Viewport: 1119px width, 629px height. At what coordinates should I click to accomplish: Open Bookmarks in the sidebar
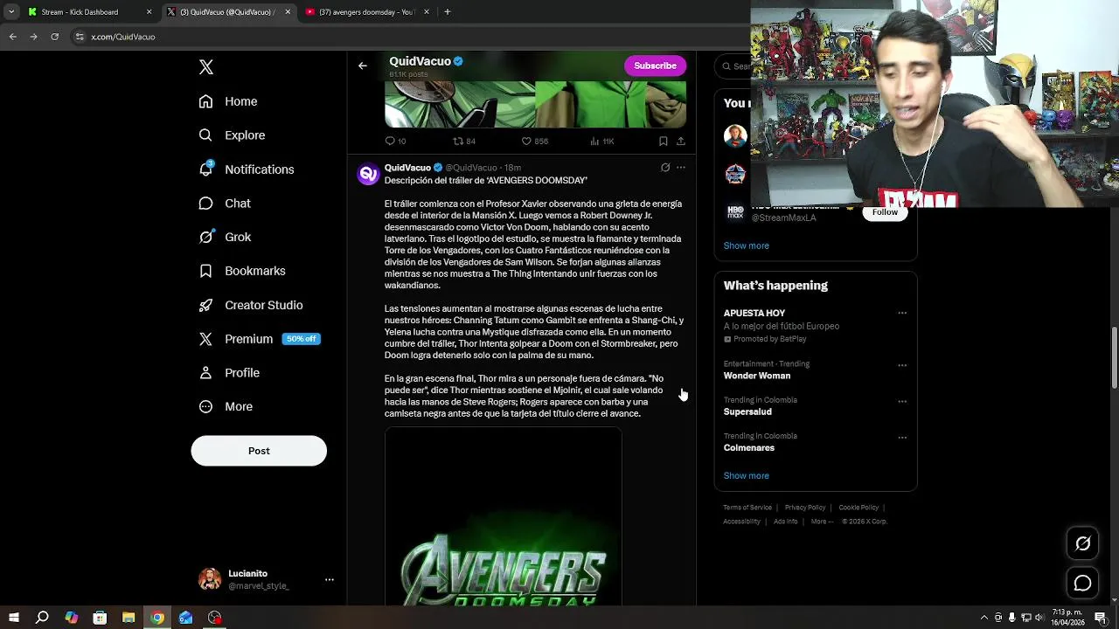tap(242, 271)
